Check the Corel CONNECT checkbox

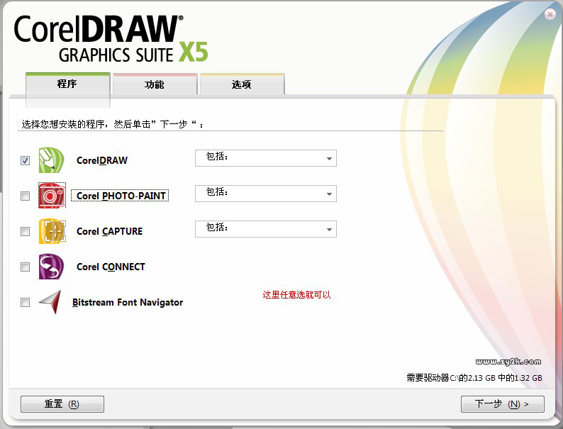[25, 267]
